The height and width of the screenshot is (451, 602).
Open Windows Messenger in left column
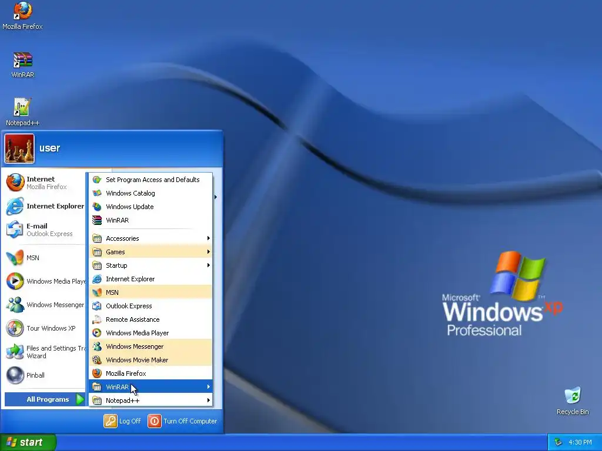[x=45, y=305]
